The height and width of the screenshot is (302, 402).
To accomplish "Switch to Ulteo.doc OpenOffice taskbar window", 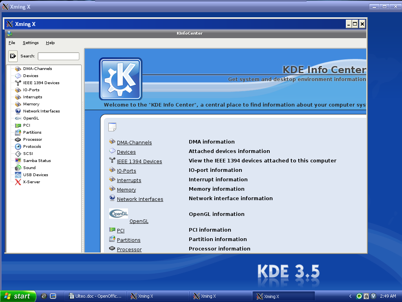I will [95, 296].
